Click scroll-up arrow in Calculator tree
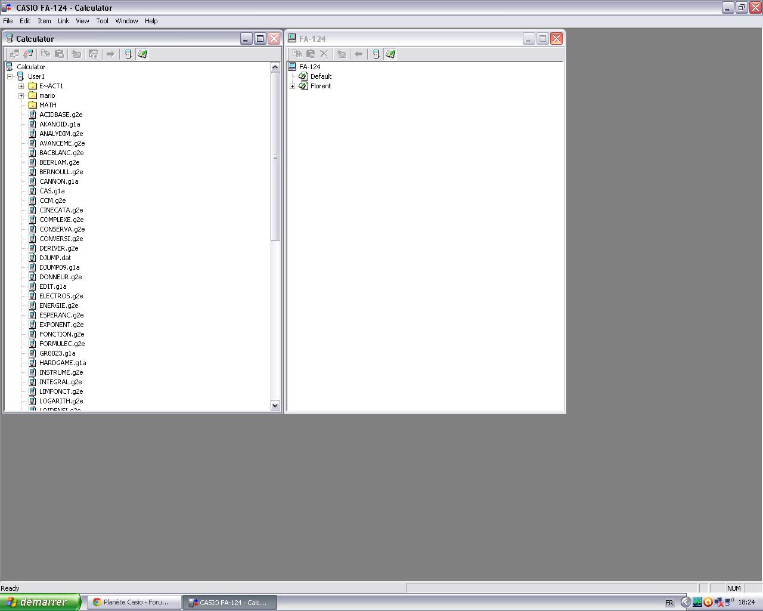This screenshot has width=763, height=611. 275,67
